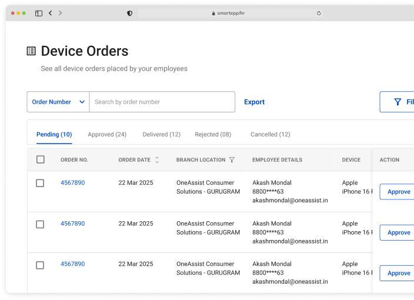Screen dimensions: 414x300
Task: Approve the first order in list
Action: pyautogui.click(x=398, y=192)
